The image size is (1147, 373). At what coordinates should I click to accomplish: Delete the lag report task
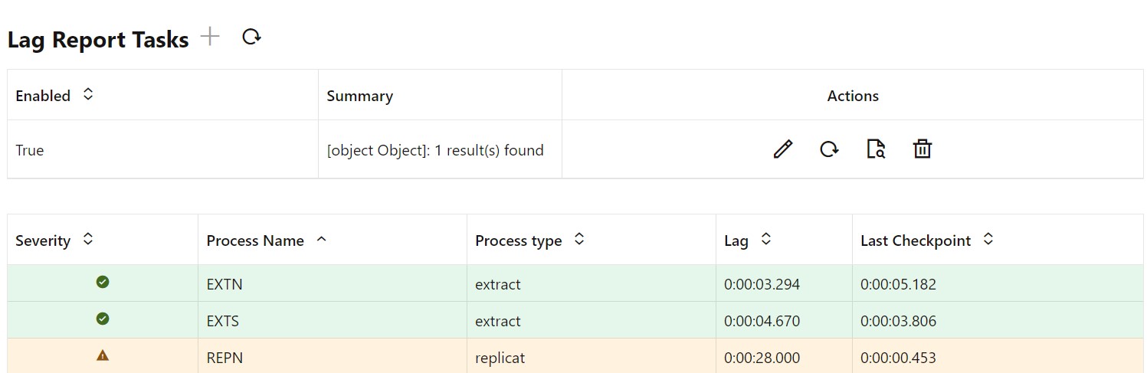click(x=922, y=149)
